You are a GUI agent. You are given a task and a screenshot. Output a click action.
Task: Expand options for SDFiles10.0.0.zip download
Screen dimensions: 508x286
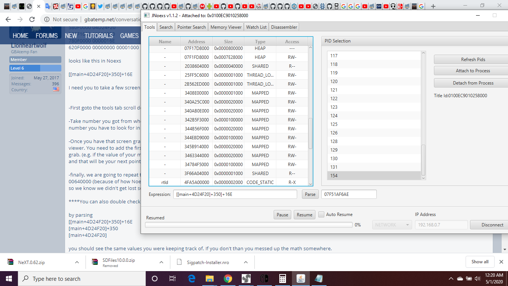[161, 262]
